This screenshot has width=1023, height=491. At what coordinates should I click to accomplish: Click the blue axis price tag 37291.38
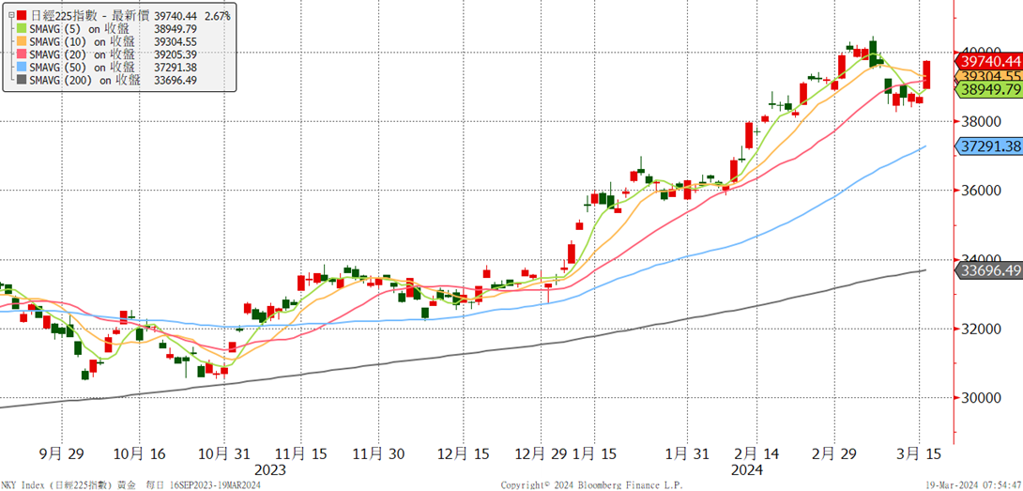click(991, 146)
